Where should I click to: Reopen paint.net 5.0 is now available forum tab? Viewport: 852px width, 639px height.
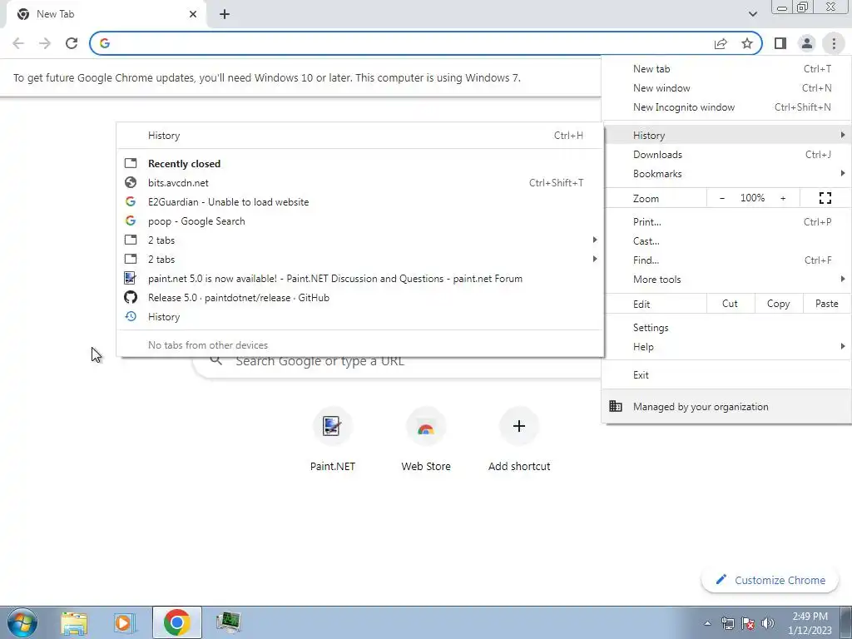click(360, 279)
